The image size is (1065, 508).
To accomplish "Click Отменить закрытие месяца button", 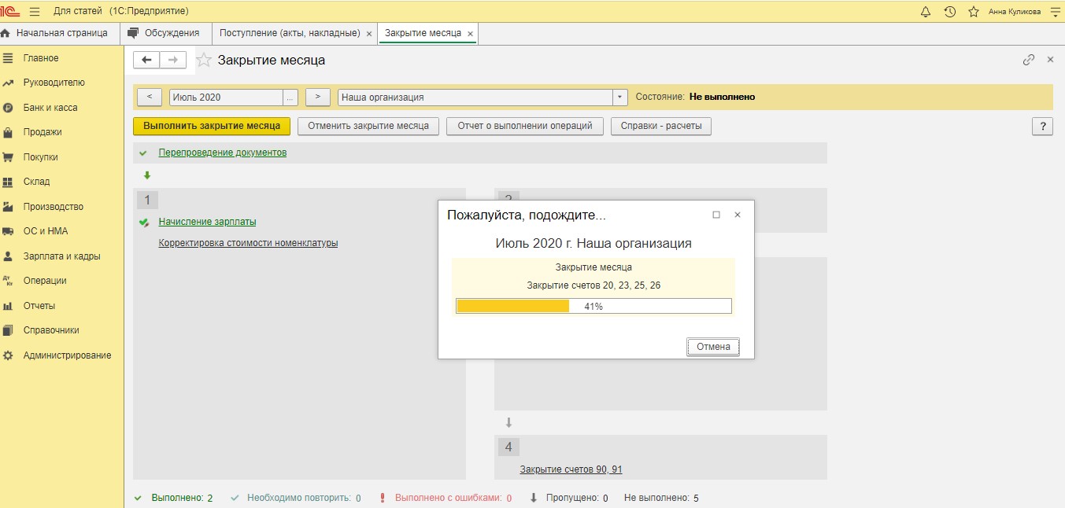I will pos(368,126).
